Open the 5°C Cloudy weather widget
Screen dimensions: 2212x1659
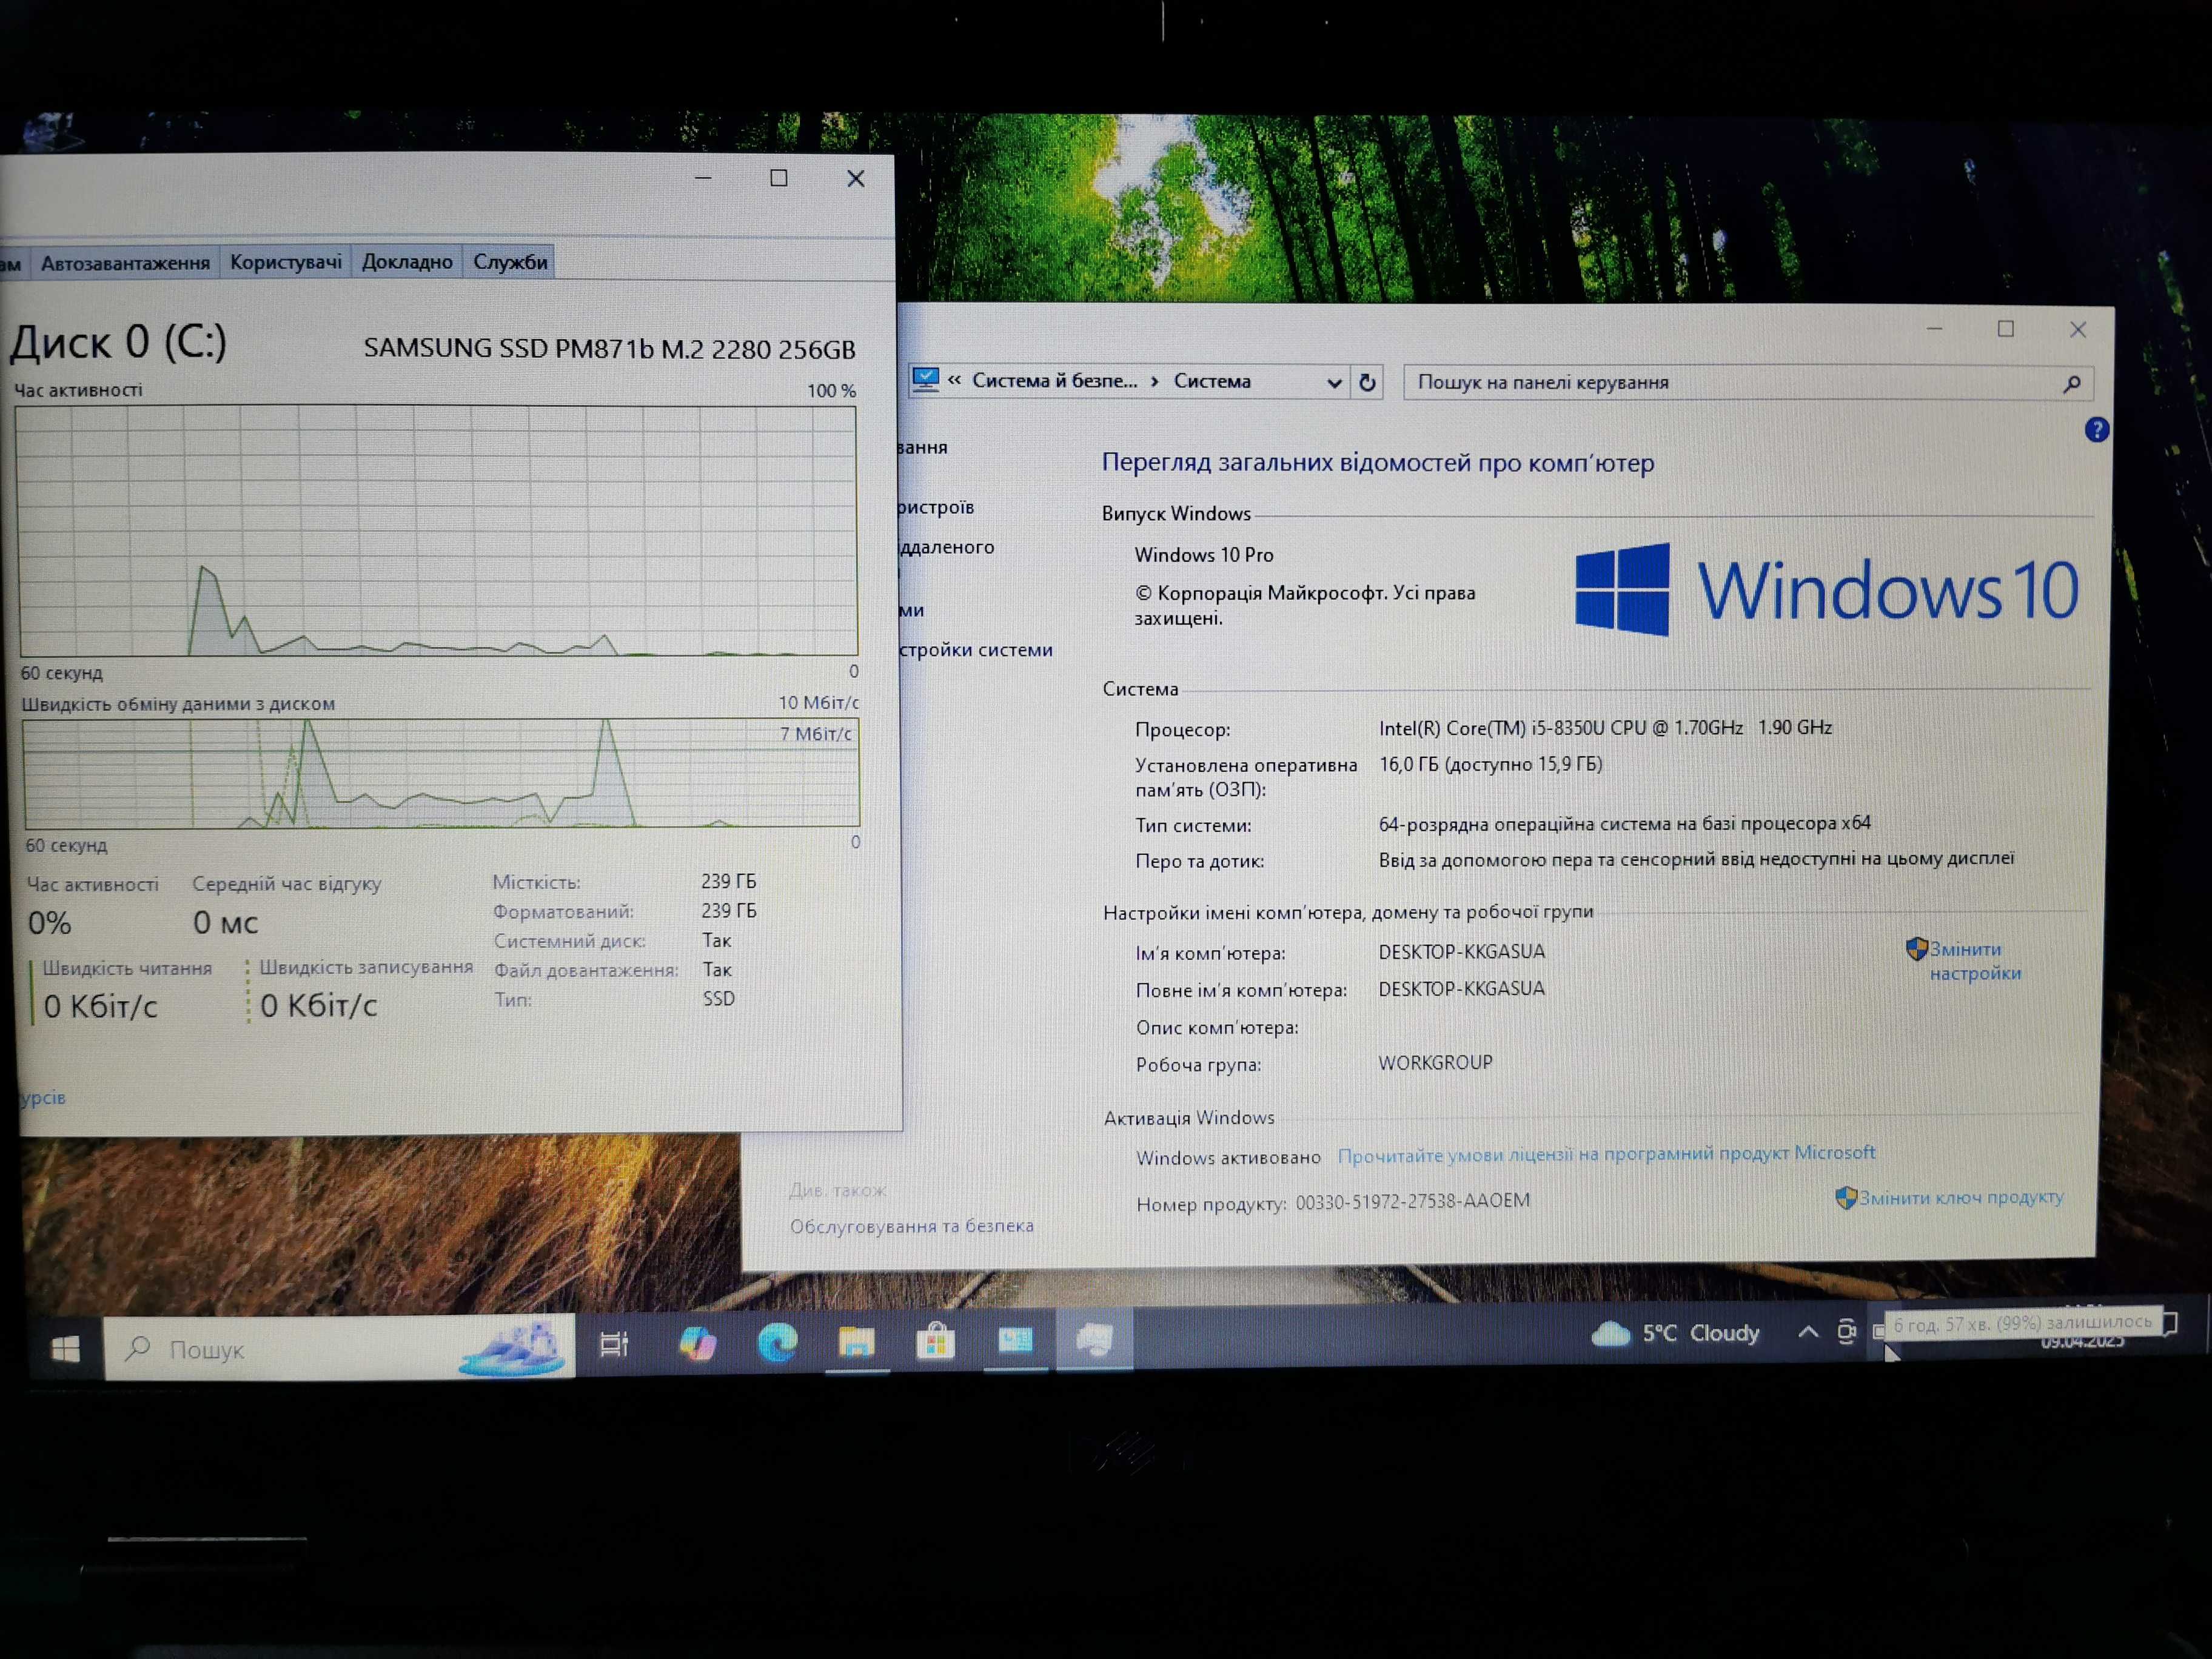(x=1676, y=1333)
